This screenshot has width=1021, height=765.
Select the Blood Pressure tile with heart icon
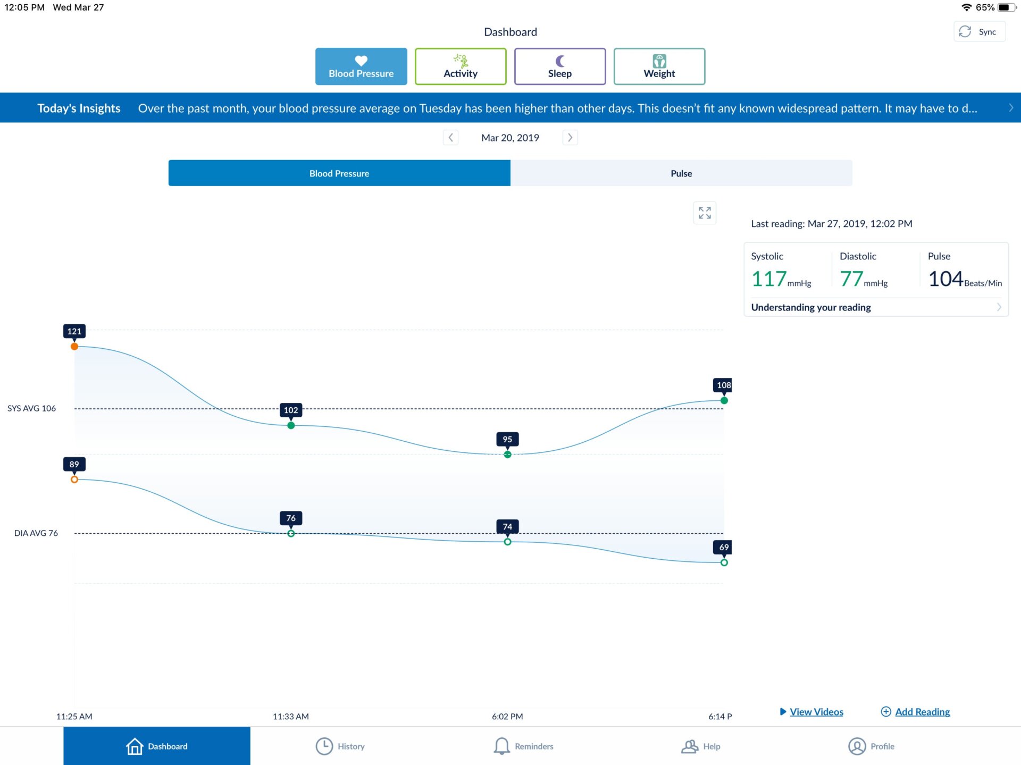(x=361, y=66)
